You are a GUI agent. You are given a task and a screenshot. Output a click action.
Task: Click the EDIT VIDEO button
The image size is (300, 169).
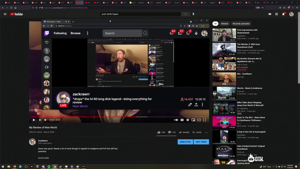click(x=201, y=142)
